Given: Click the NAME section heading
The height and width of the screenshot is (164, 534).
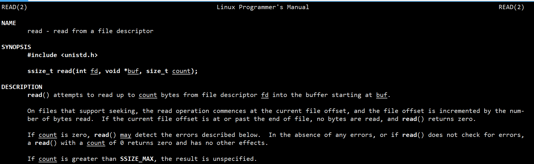Looking at the screenshot, I should click(9, 23).
